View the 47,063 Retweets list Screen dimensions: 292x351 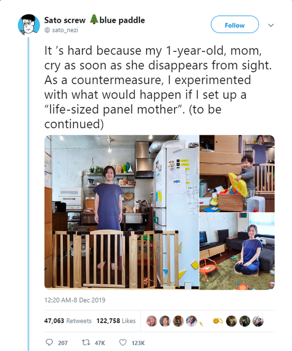tap(68, 321)
